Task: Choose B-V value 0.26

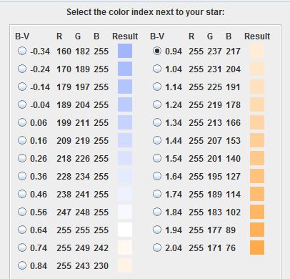Action: tap(22, 158)
